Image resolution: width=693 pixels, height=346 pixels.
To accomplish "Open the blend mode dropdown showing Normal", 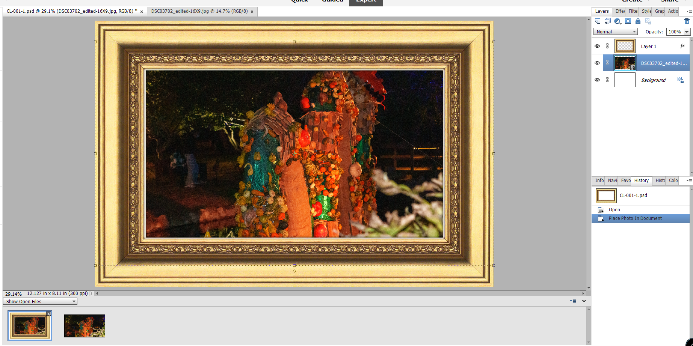I will click(x=615, y=32).
